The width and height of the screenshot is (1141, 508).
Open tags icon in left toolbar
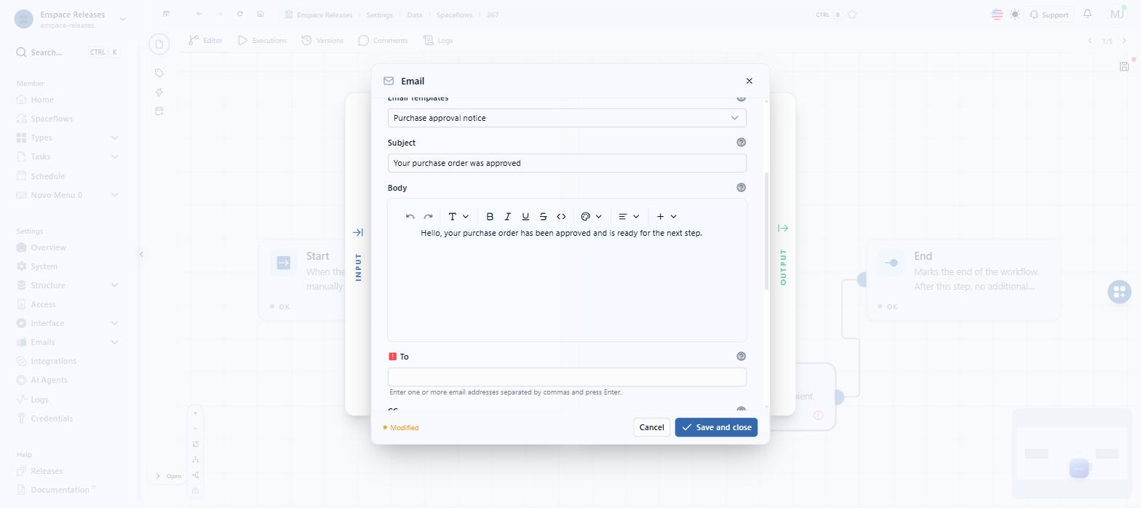(x=159, y=73)
